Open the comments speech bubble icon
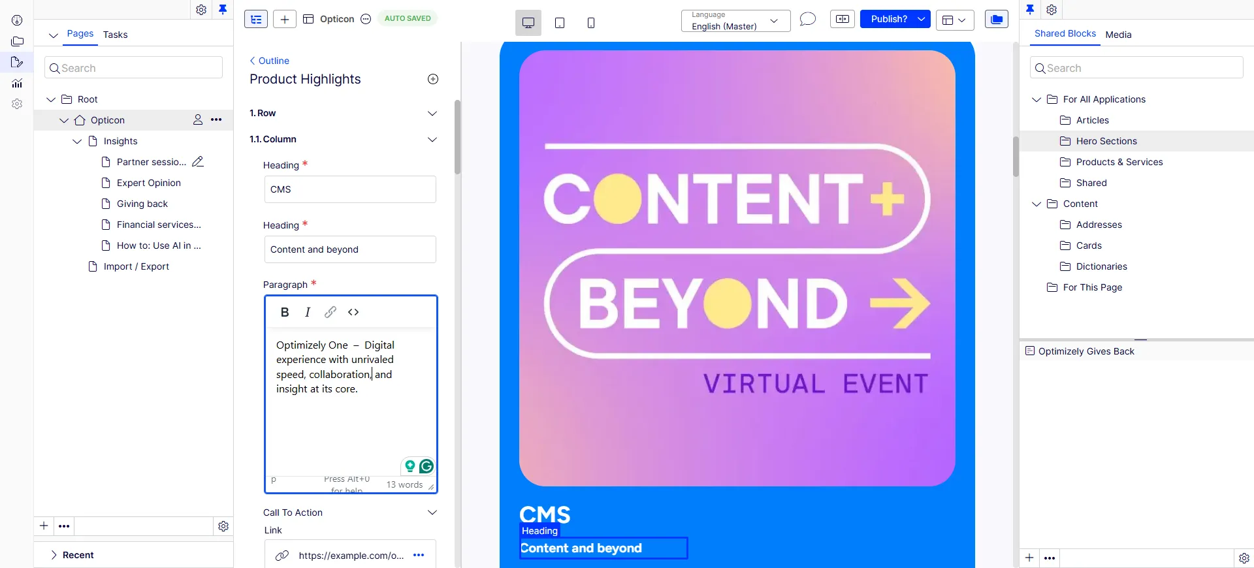The width and height of the screenshot is (1254, 568). pyautogui.click(x=808, y=20)
